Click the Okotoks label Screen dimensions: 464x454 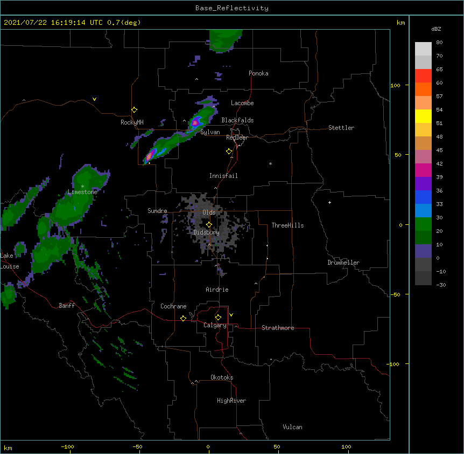pos(222,377)
